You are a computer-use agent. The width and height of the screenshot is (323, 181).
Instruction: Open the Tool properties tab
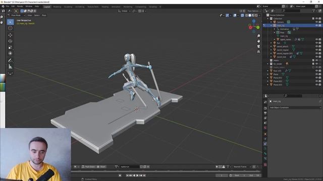click(265, 102)
